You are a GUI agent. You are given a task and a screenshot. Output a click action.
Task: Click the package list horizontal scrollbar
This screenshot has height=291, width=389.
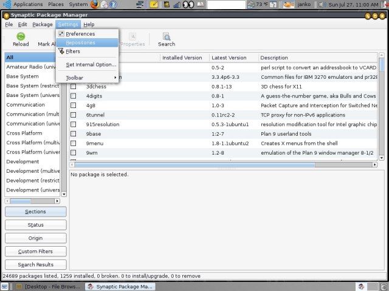point(194,164)
